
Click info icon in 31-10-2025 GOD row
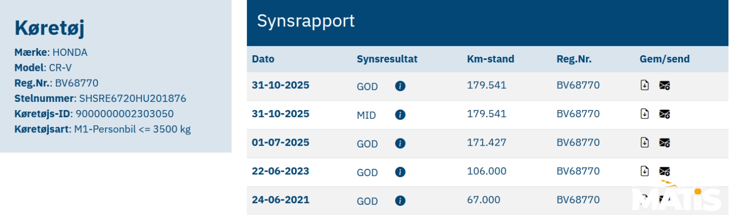400,86
